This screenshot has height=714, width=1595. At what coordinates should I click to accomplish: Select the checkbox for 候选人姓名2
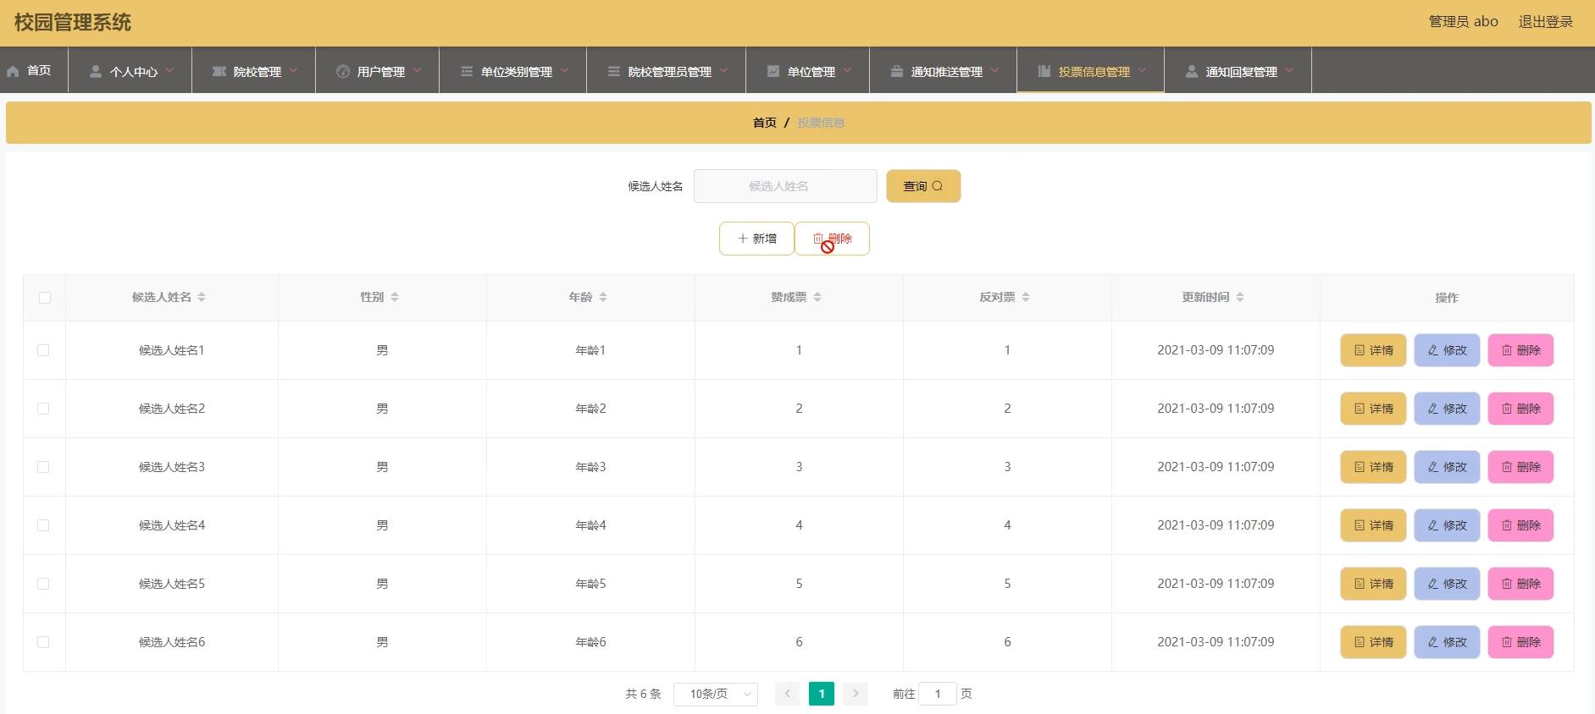point(43,409)
